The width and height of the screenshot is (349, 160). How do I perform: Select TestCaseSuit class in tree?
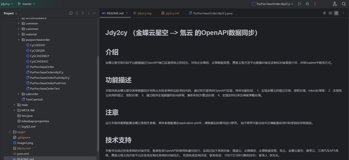click(x=34, y=100)
